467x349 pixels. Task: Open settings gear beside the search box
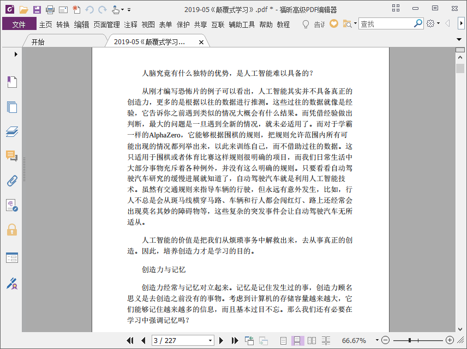[x=430, y=23]
